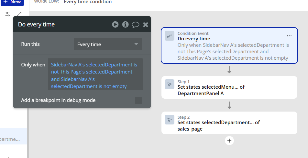Select the highlighted sidebar item ending in partme...
This screenshot has width=308, height=158.
click(13, 136)
